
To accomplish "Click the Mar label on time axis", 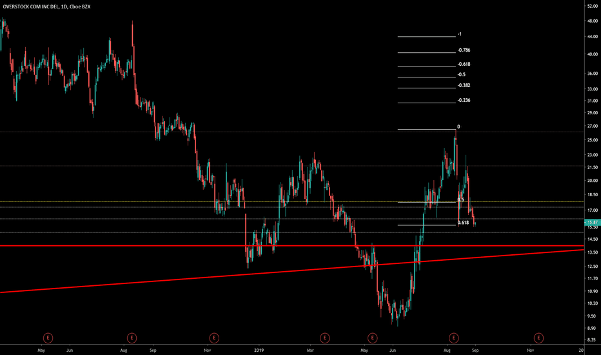I will click(310, 350).
